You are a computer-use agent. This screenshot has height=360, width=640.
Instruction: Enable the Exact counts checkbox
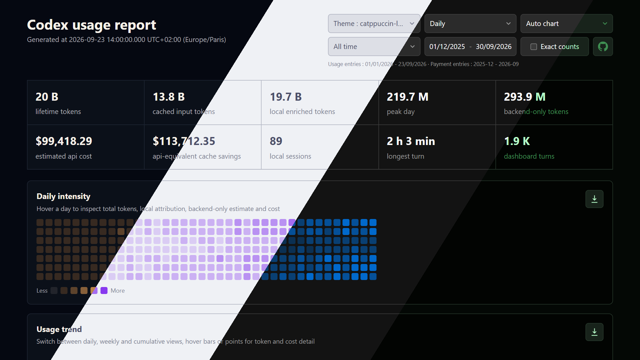534,47
